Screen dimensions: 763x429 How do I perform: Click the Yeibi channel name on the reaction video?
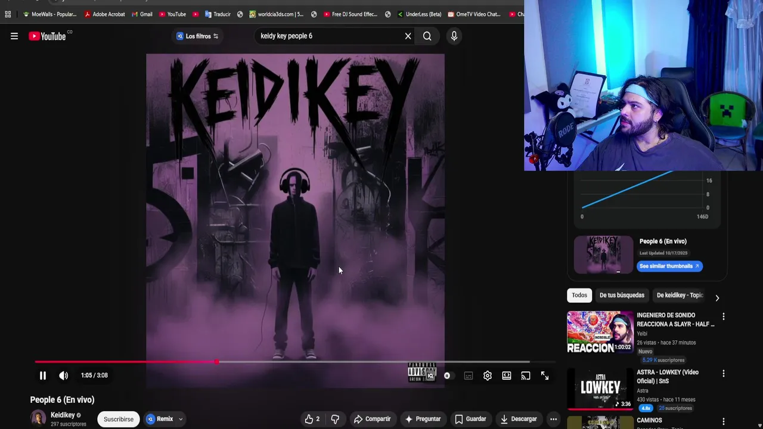642,334
